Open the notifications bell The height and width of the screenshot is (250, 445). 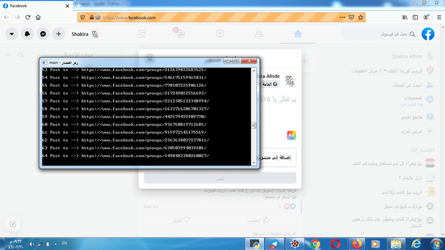point(27,34)
